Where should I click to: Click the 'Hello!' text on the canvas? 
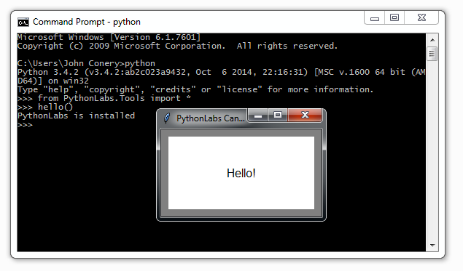coord(241,174)
